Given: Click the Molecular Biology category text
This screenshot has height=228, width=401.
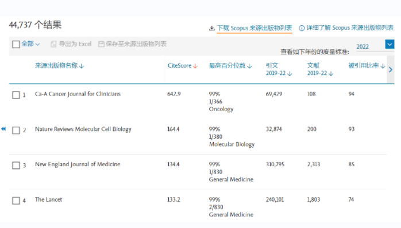Looking at the screenshot, I should point(232,144).
